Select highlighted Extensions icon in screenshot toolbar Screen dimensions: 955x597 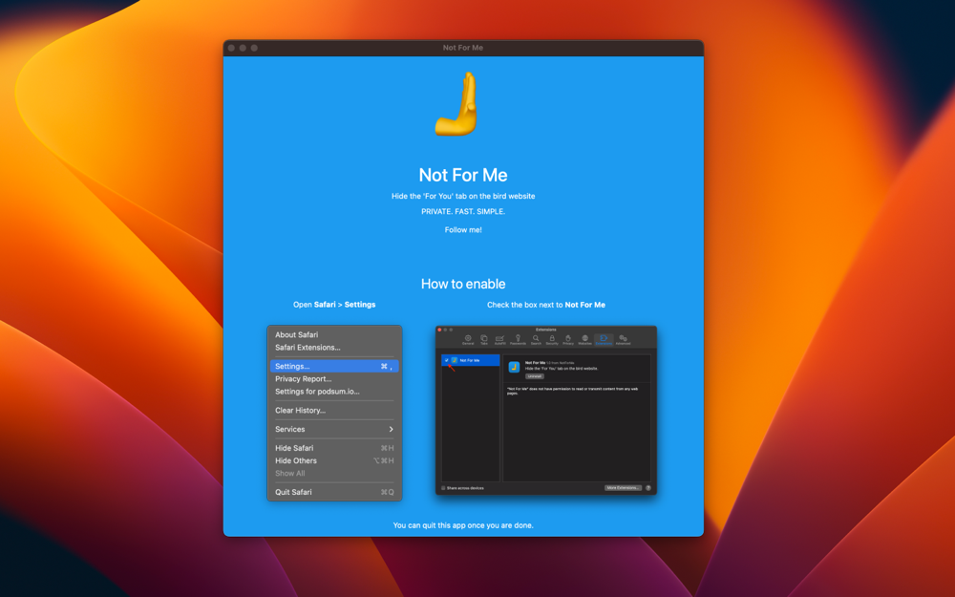[x=604, y=339]
